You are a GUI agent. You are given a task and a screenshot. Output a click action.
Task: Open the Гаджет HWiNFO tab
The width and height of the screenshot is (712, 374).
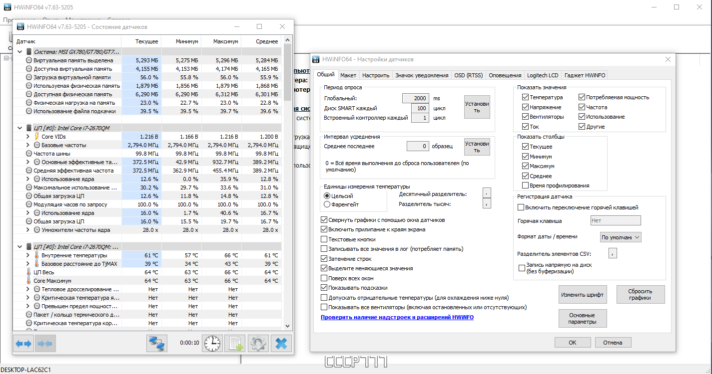coord(585,75)
